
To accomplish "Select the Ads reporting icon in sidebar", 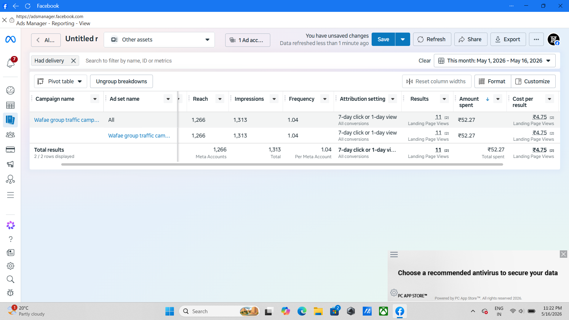I will 10,120.
